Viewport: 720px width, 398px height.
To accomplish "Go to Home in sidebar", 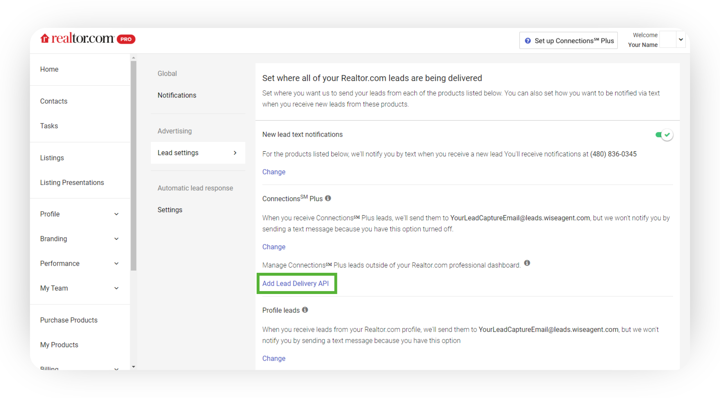I will point(49,69).
